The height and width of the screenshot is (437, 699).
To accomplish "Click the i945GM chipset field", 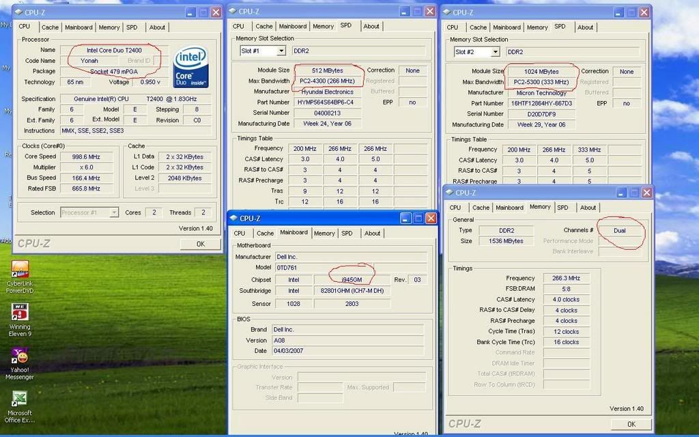I will [x=351, y=280].
